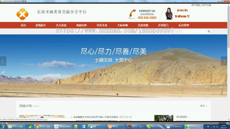
Task: Show the previous banner slide
Action: (x=3, y=61)
